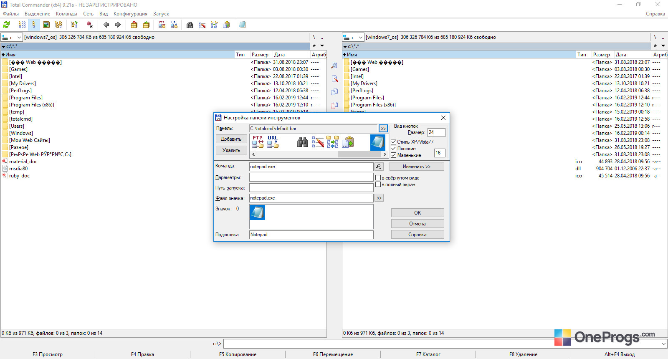Enable the 'в полный экран' checkbox

378,185
